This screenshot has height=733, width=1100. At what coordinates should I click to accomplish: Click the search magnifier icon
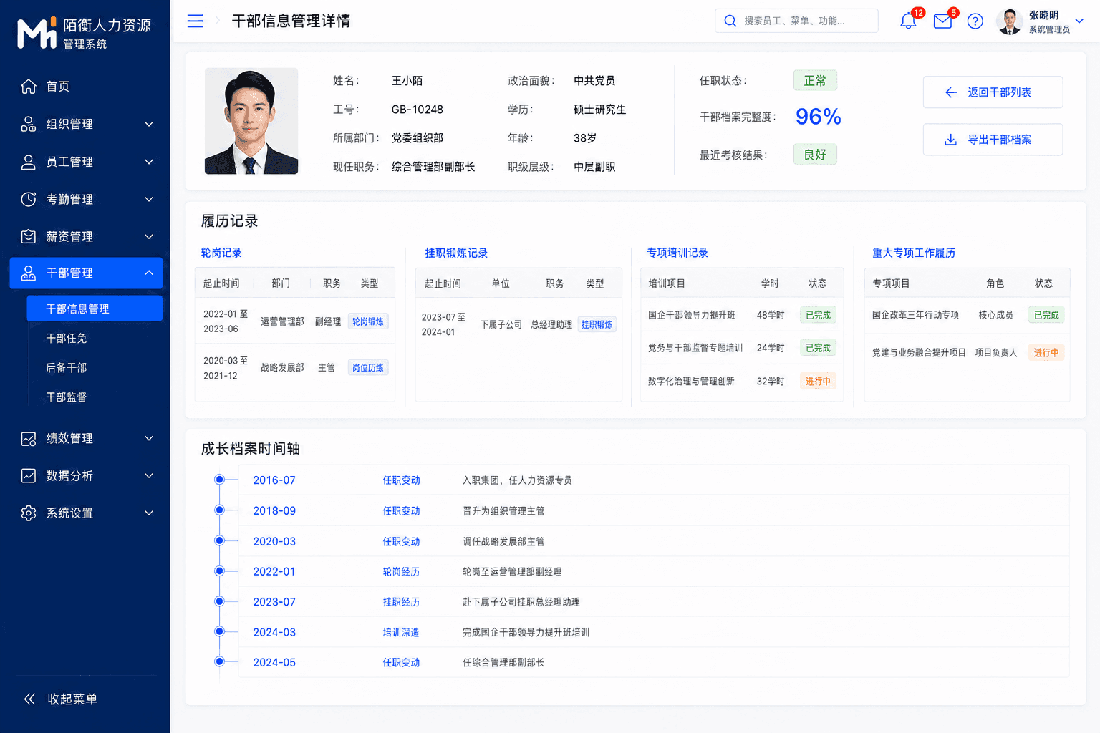click(730, 21)
